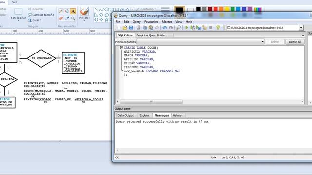Screen dimensions: 312x175
Task: Click the Pinceles brush icon in Paint
Action: (x=84, y=11)
